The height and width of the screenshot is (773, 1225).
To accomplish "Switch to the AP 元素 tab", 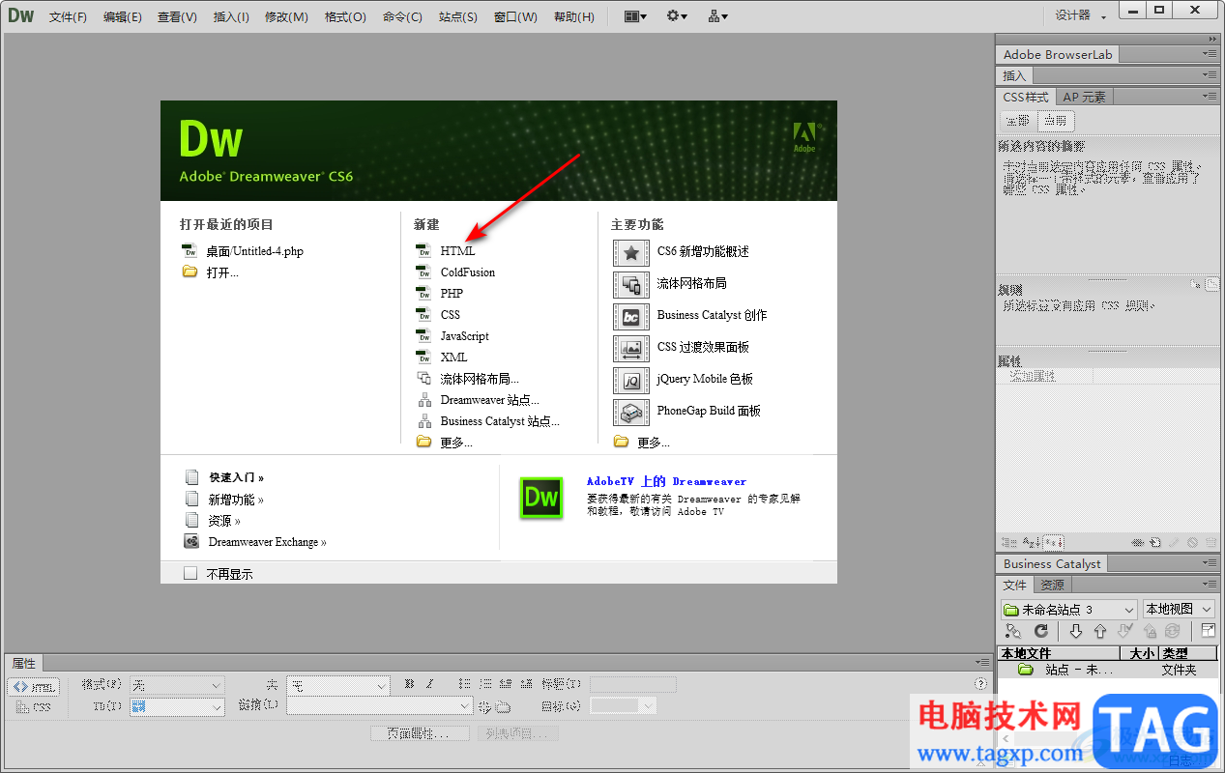I will pos(1084,97).
